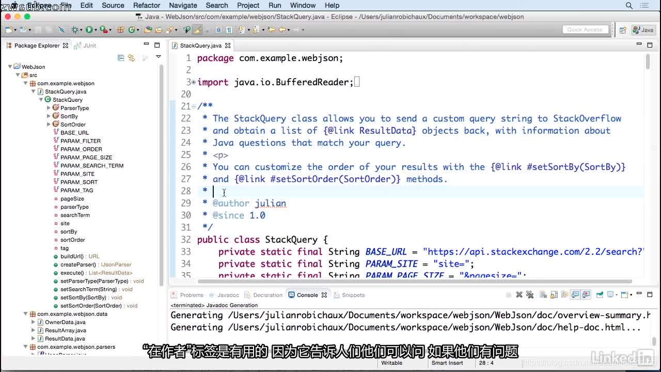The width and height of the screenshot is (661, 372).
Task: Click the Open Perspective icon
Action: [x=623, y=30]
